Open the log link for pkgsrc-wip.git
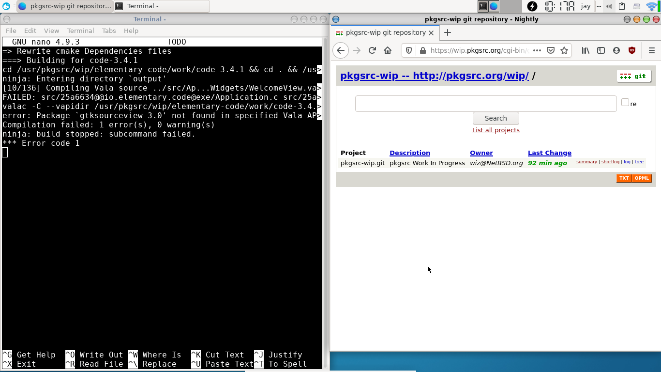Image resolution: width=661 pixels, height=372 pixels. [627, 162]
